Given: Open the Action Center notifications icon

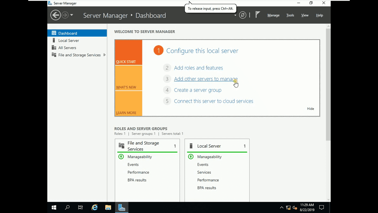Looking at the screenshot, I should pyautogui.click(x=322, y=207).
